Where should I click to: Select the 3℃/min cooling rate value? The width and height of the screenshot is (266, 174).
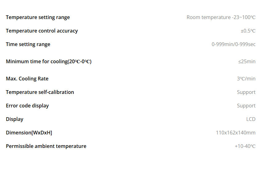(x=246, y=79)
